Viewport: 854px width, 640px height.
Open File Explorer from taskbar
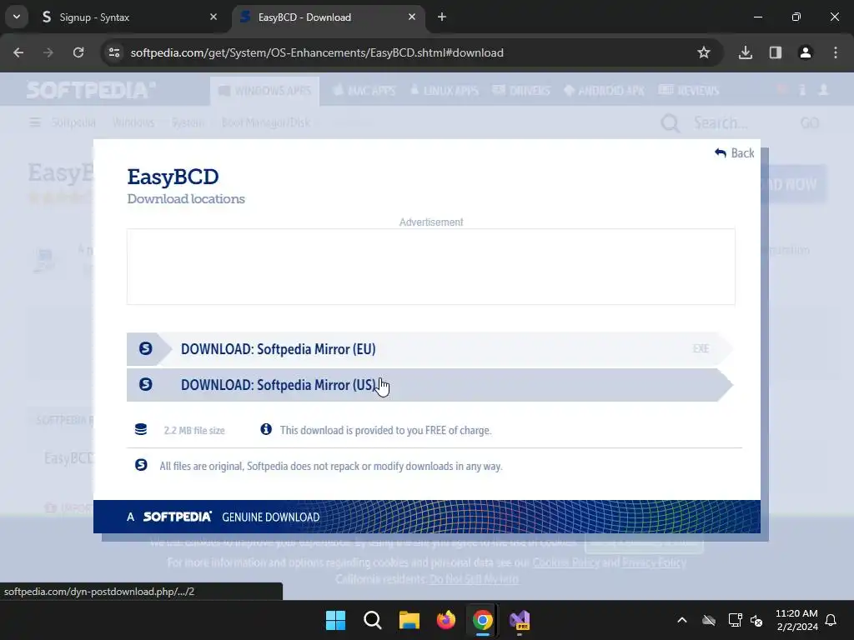pyautogui.click(x=409, y=620)
